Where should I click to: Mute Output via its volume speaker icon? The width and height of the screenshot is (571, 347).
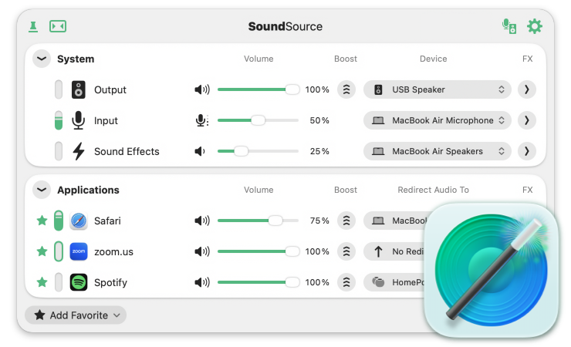point(202,89)
